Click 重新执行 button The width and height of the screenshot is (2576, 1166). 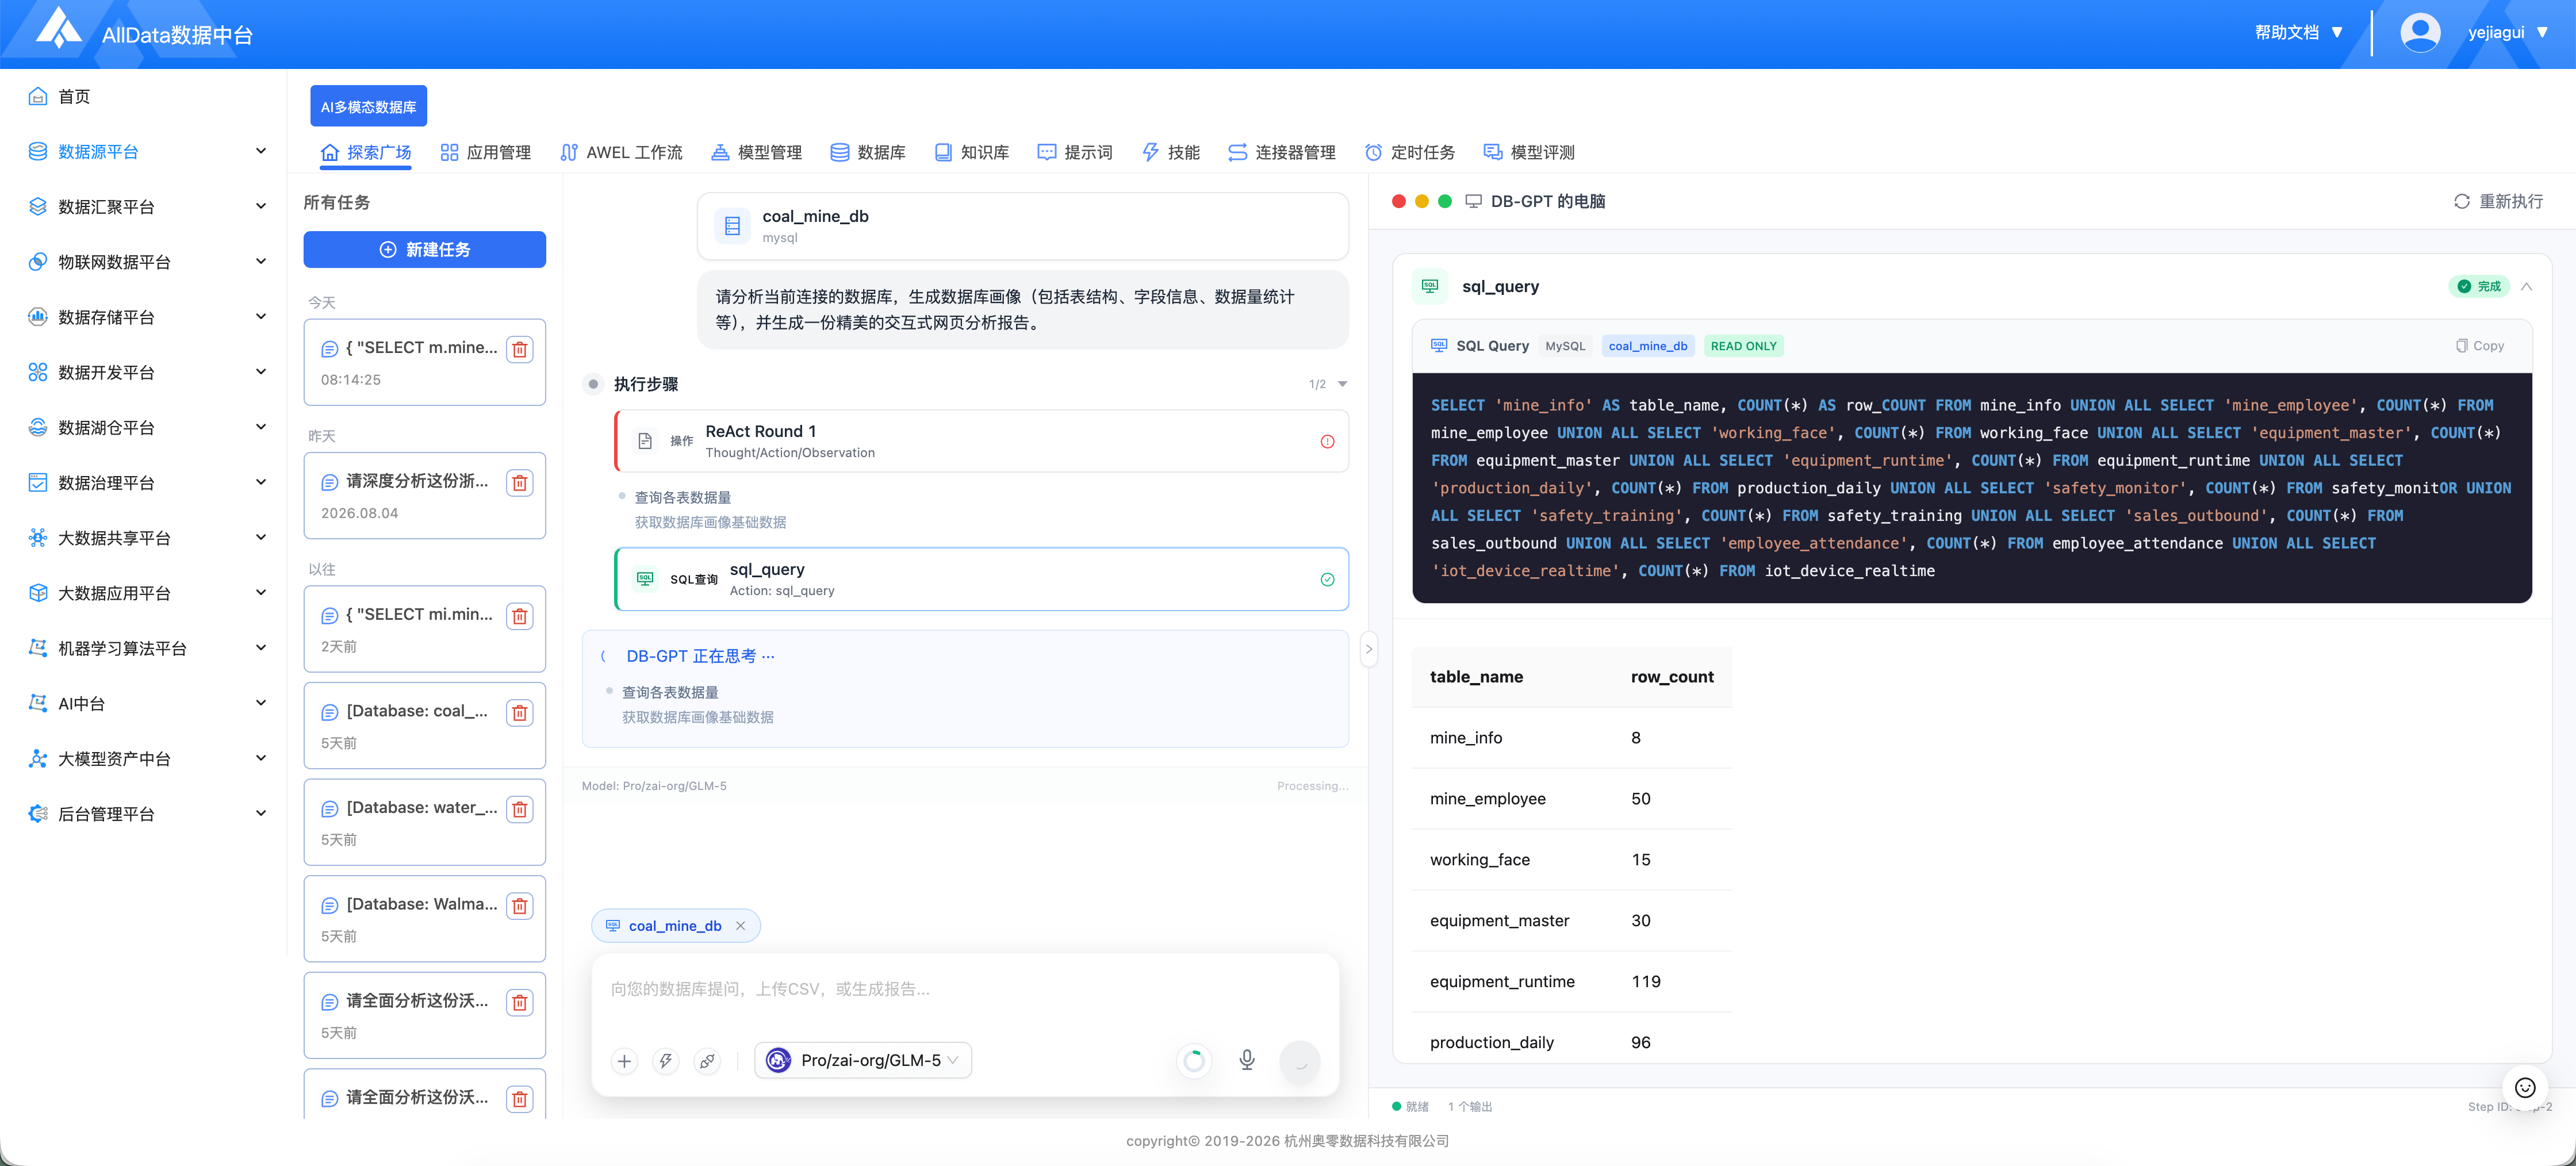click(x=2497, y=201)
